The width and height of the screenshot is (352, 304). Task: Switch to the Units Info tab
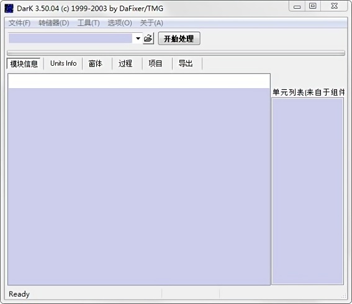click(63, 63)
